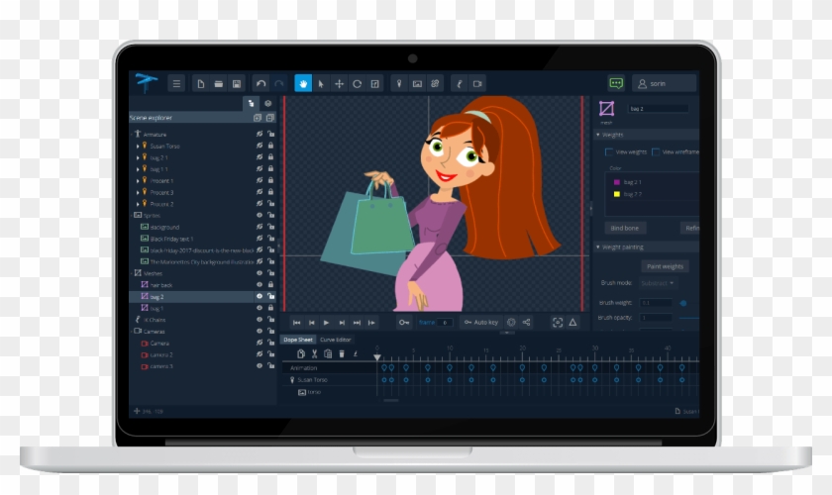Undo the last action
Viewport: 832px width, 495px height.
click(x=260, y=84)
